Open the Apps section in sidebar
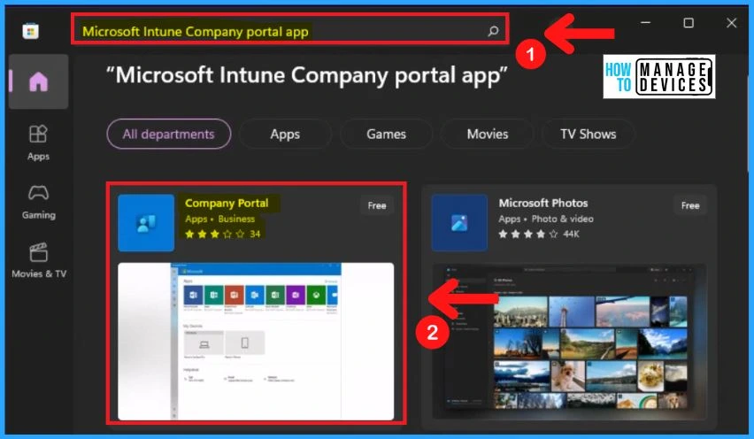The height and width of the screenshot is (439, 754). [x=38, y=142]
